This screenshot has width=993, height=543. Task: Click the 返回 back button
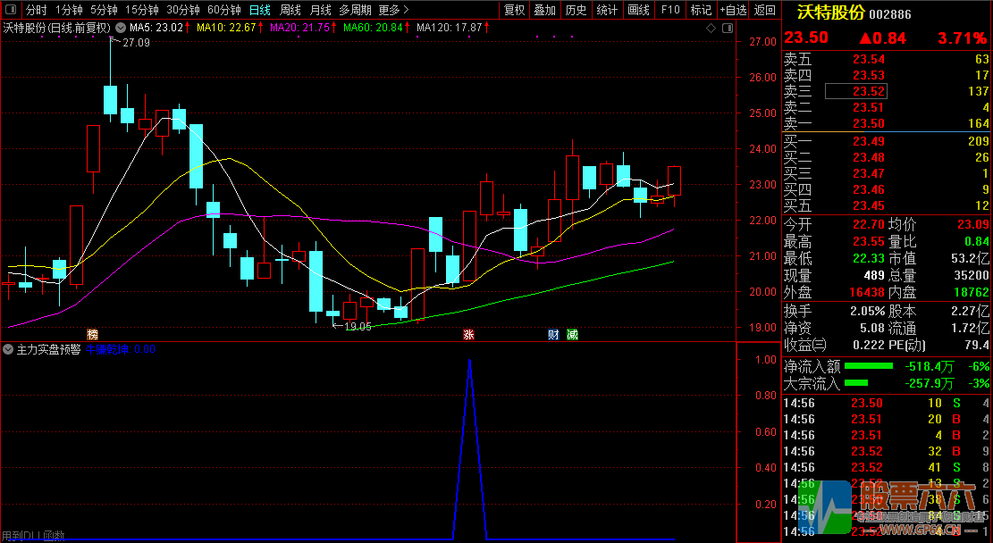(765, 10)
